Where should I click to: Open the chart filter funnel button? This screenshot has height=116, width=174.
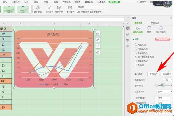tap(98, 46)
